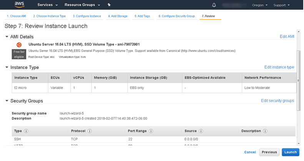Screen dimensions: 304x161
Task: Click the Previous button
Action: (269, 152)
